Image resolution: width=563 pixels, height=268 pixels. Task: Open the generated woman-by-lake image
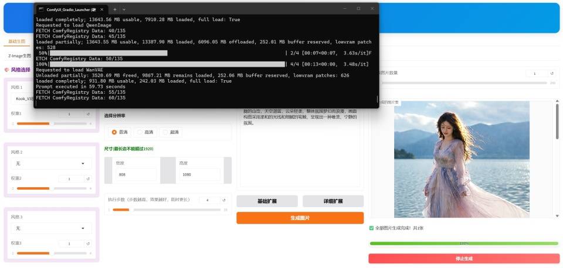462,159
